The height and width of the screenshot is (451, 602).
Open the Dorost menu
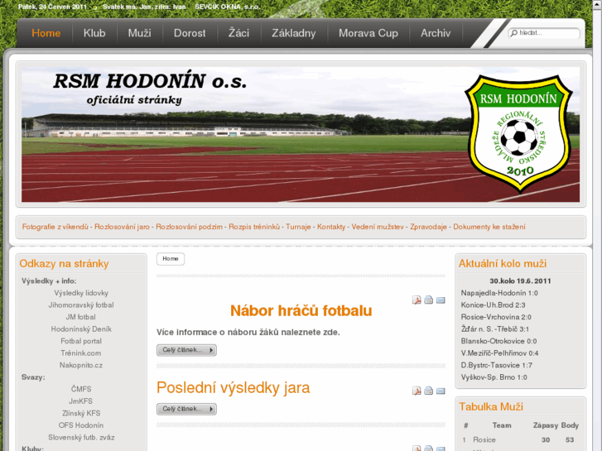click(190, 33)
